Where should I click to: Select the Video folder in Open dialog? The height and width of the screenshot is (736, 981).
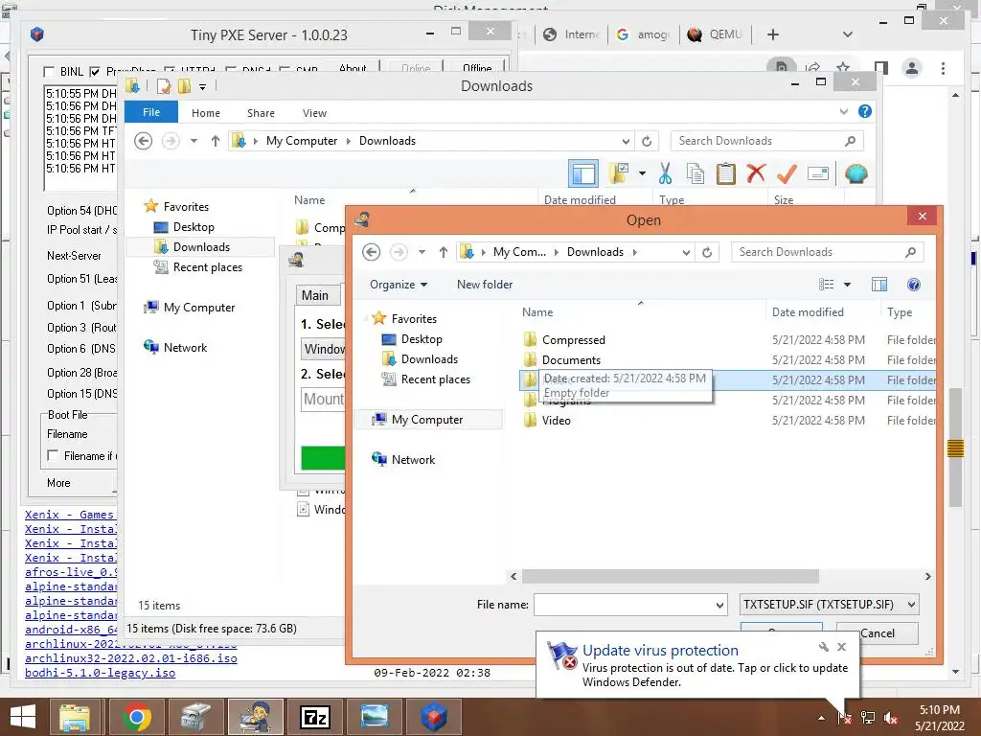[557, 421]
